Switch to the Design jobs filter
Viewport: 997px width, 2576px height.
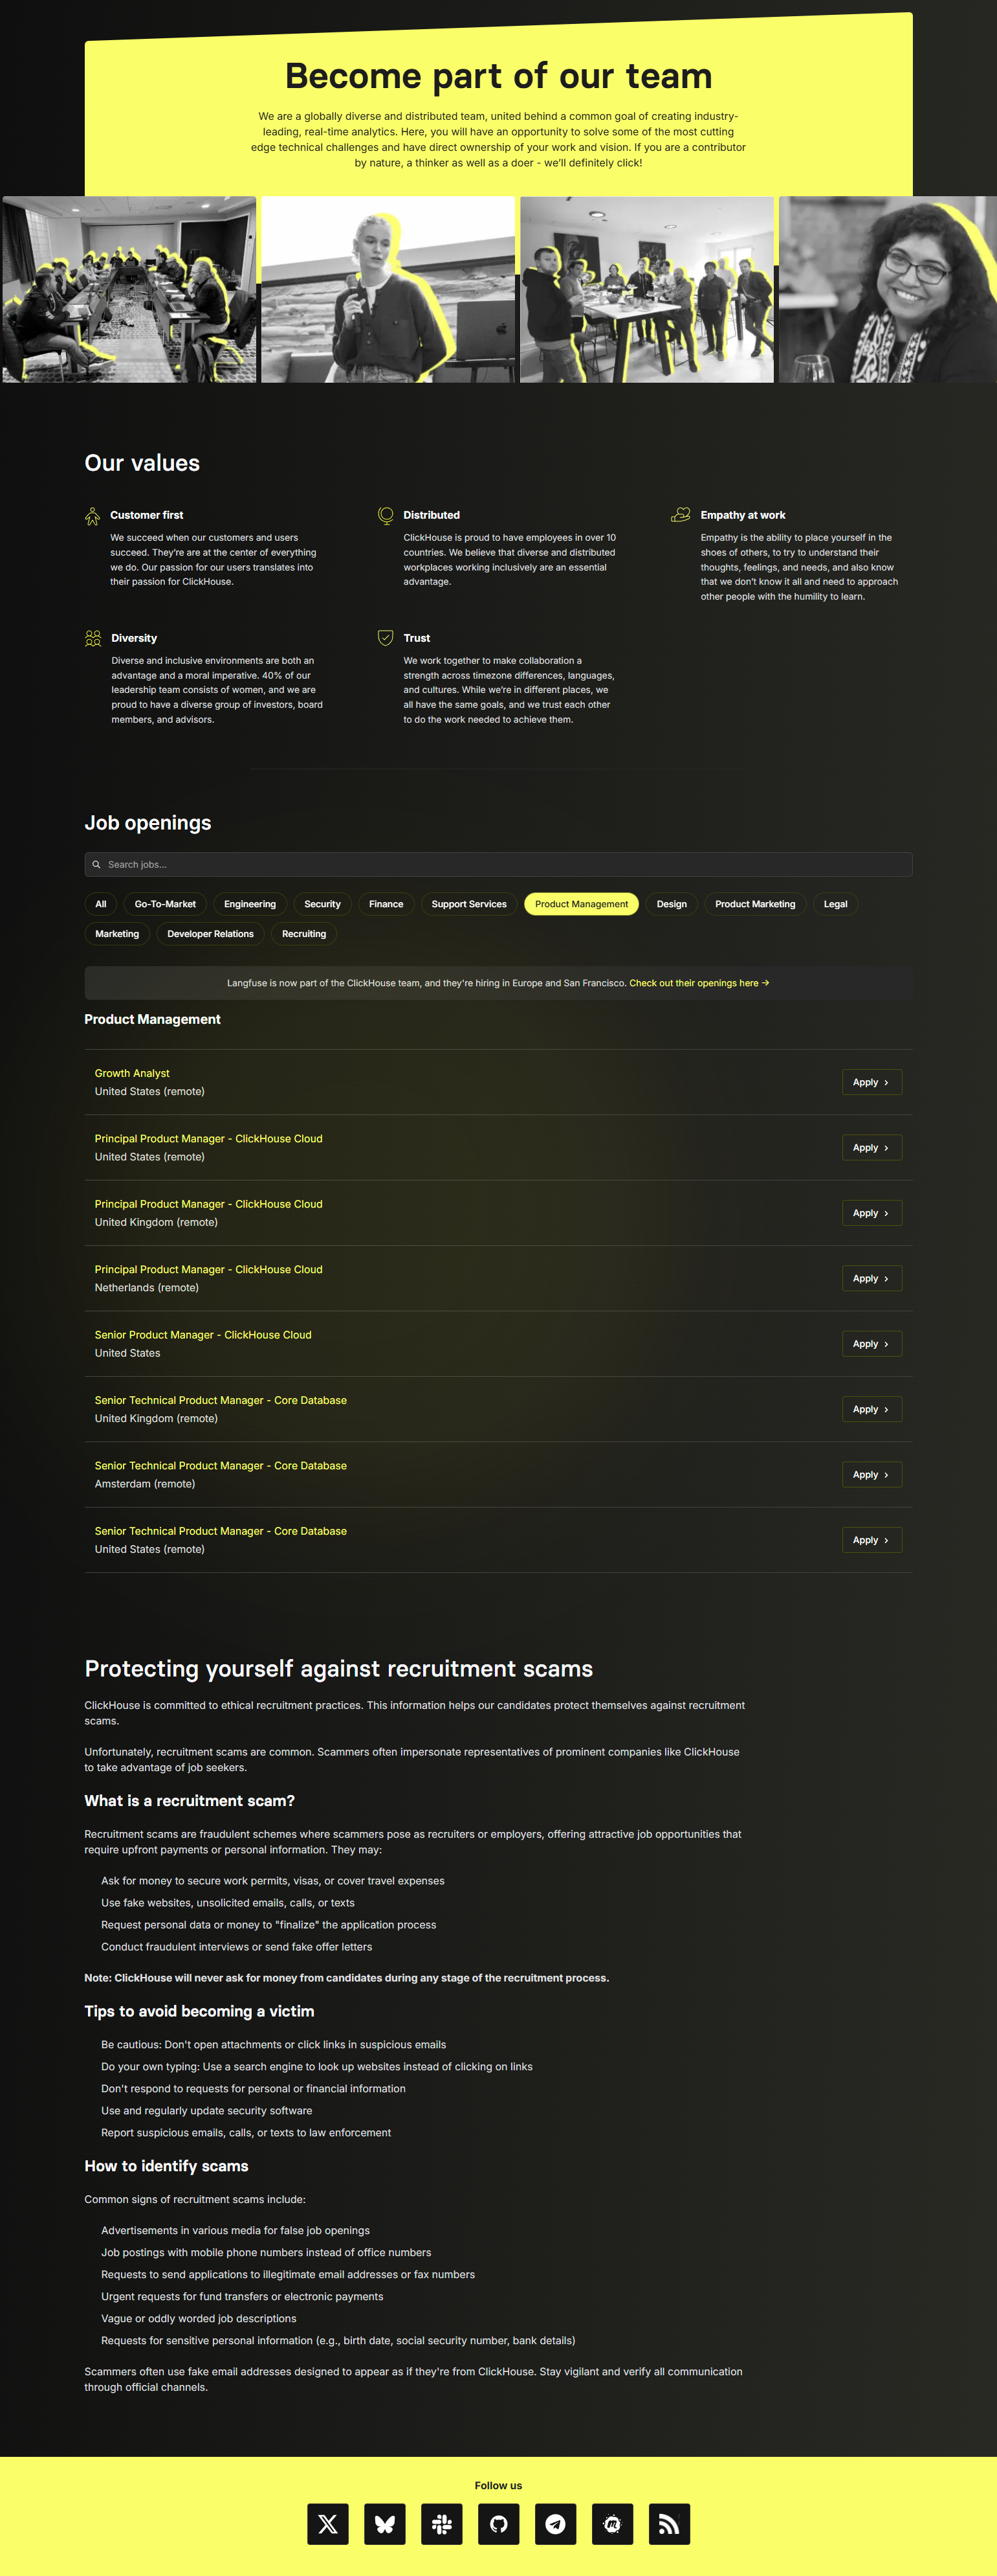pyautogui.click(x=672, y=904)
